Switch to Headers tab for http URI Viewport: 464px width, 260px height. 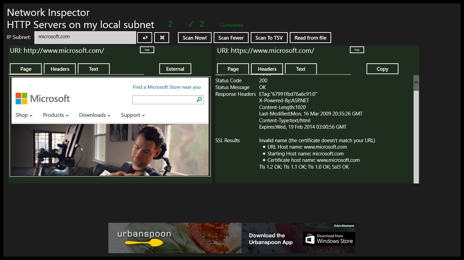[x=60, y=69]
